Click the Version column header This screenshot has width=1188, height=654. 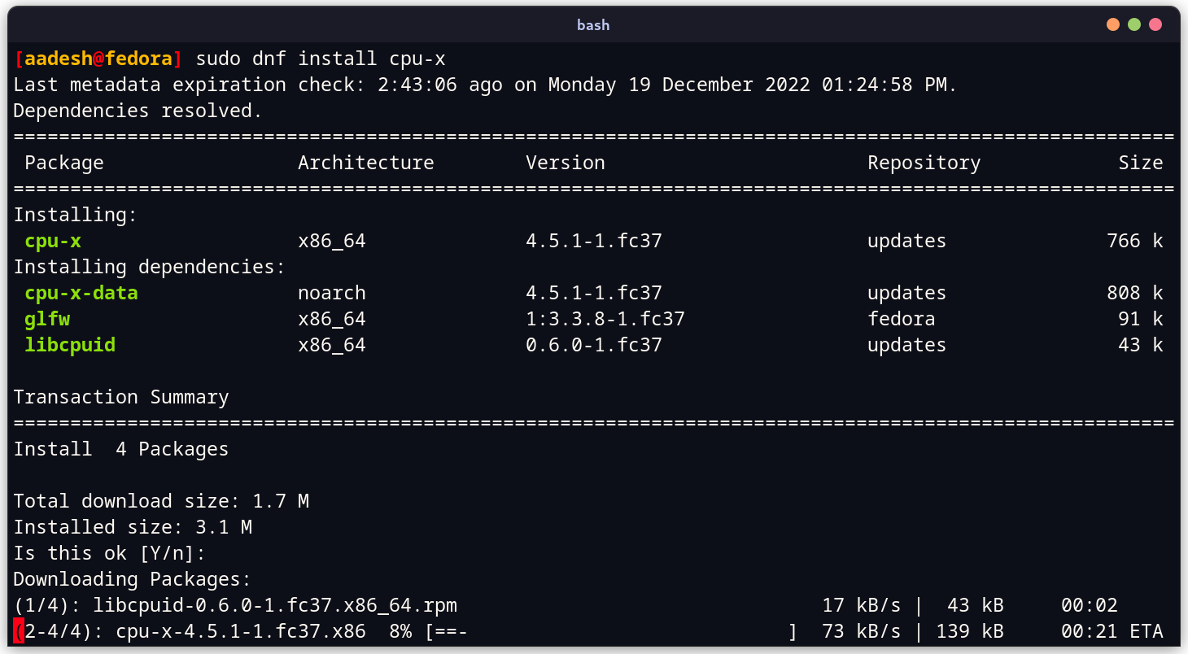tap(566, 162)
